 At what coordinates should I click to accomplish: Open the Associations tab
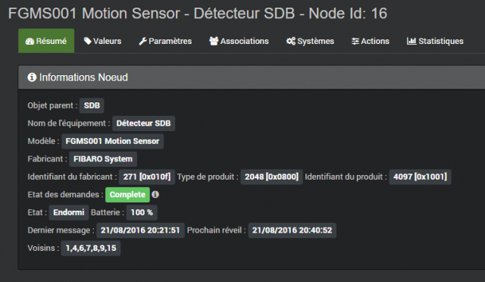click(x=239, y=41)
